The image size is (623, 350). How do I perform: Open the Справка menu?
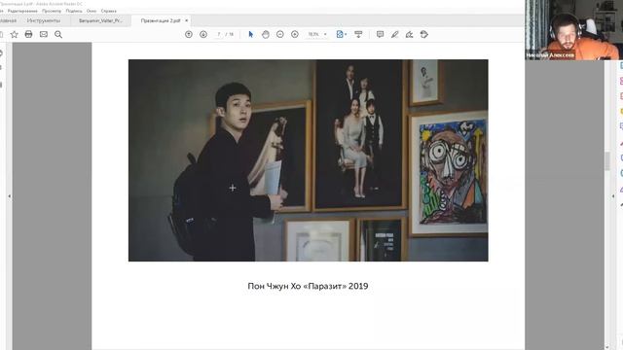click(x=108, y=11)
